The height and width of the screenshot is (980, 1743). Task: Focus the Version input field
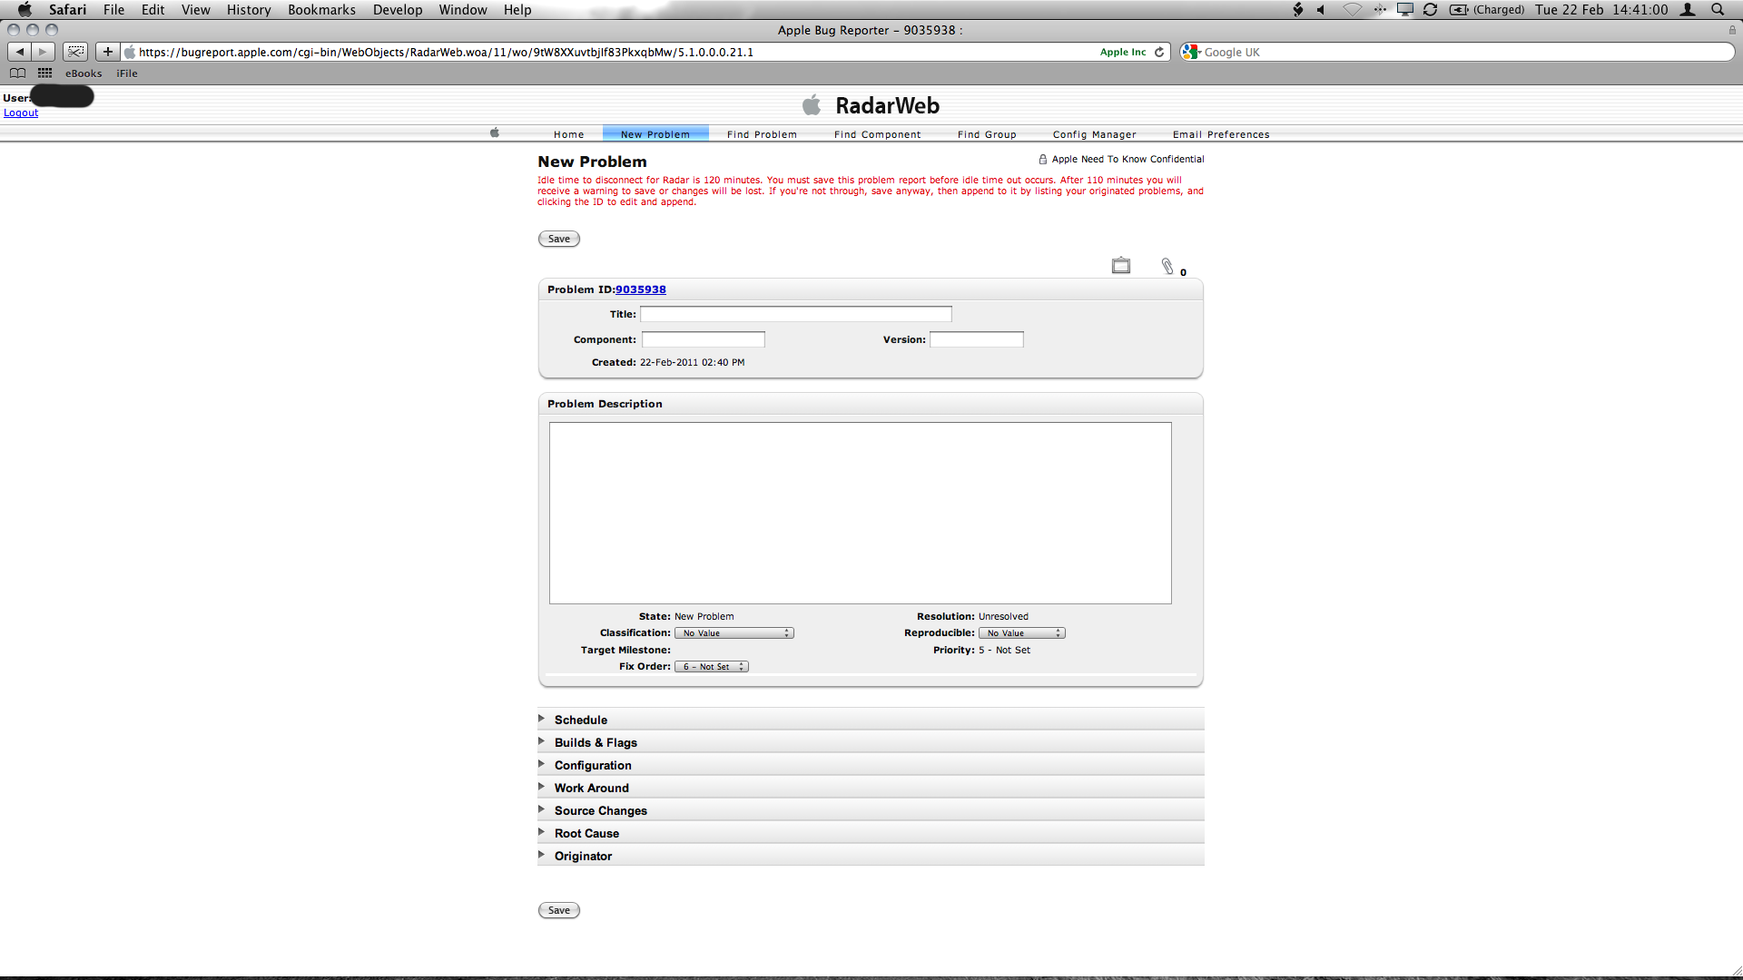coord(977,339)
